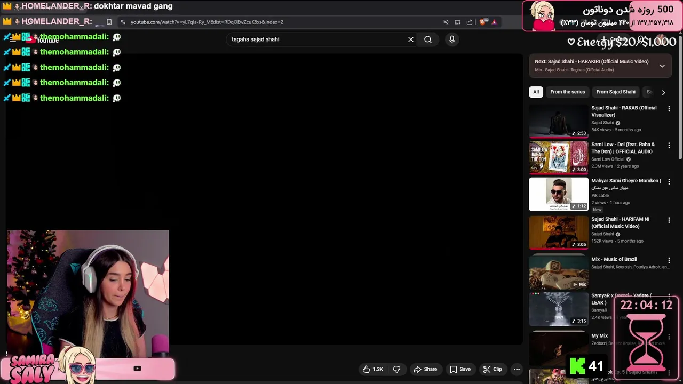Open 'Sajad Shahi - RAKAB (Official Visualizer)' title
The width and height of the screenshot is (683, 384).
pos(624,111)
